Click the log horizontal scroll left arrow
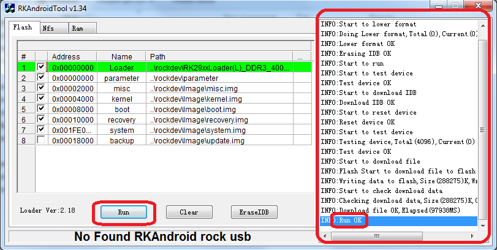Viewport: 497px width, 250px height. tap(324, 236)
